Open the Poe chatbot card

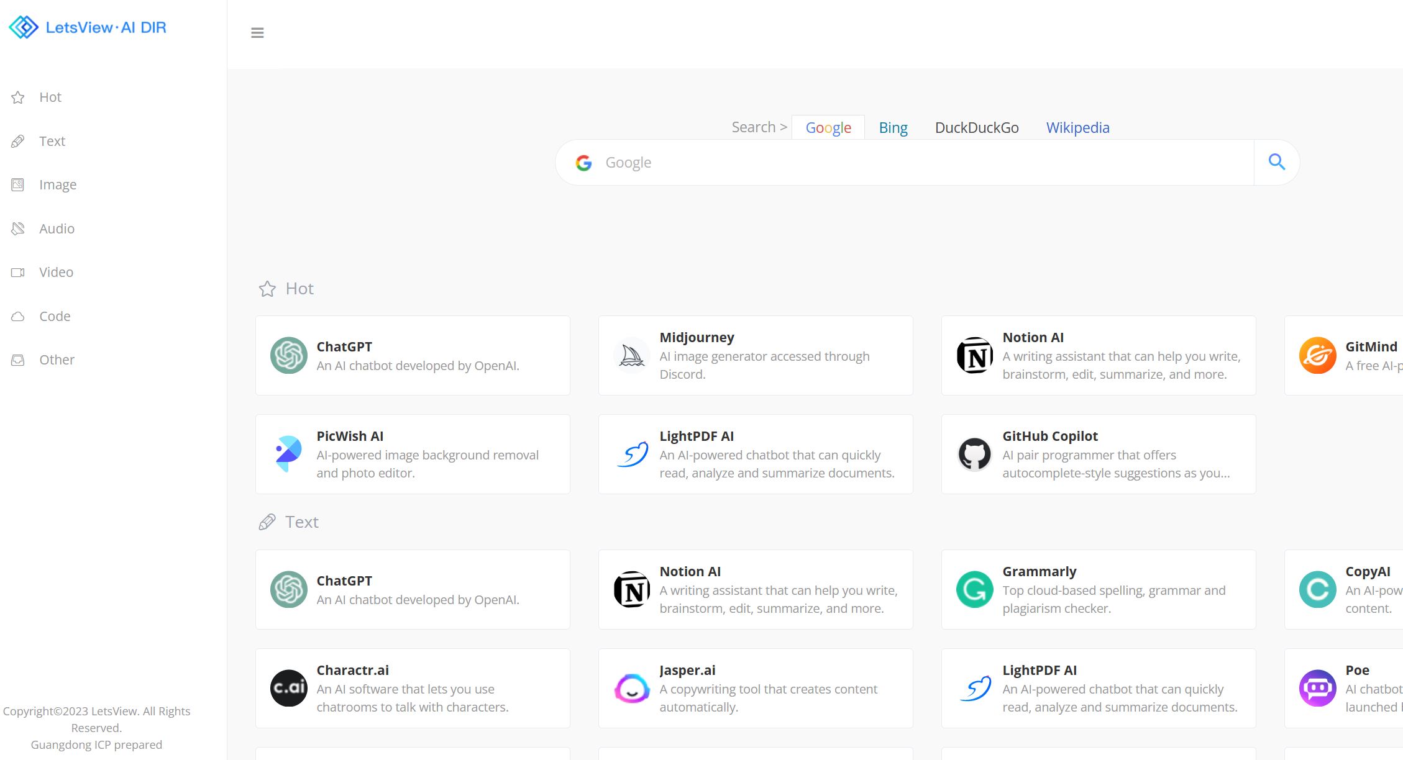coord(1342,688)
